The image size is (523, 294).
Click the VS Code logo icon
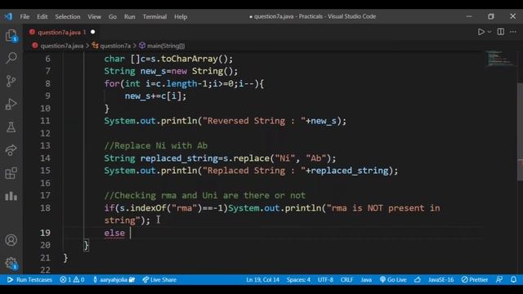8,16
